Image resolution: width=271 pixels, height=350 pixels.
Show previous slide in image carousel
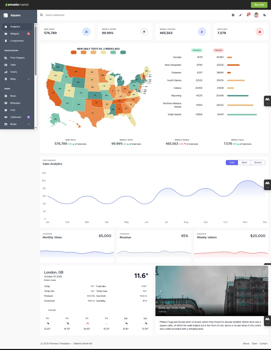[160, 291]
